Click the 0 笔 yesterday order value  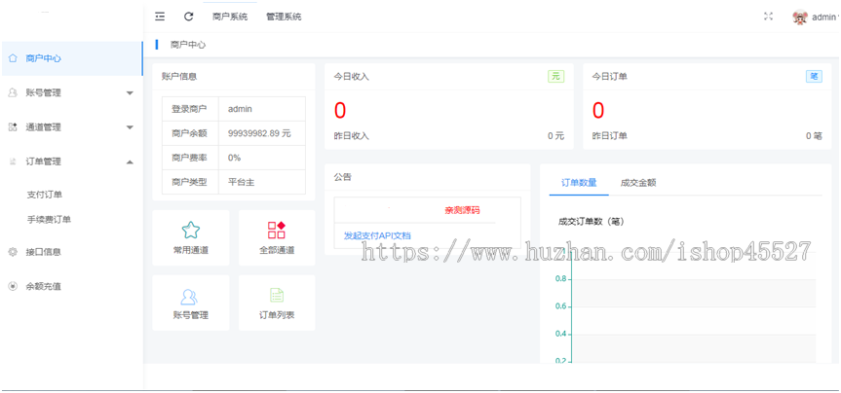tap(814, 136)
